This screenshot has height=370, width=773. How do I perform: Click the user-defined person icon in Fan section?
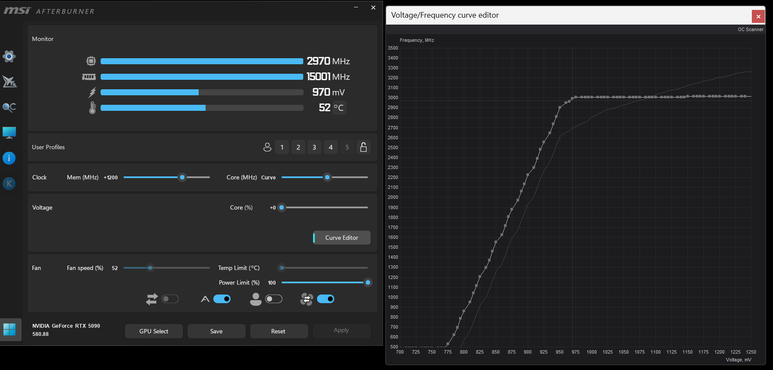256,299
